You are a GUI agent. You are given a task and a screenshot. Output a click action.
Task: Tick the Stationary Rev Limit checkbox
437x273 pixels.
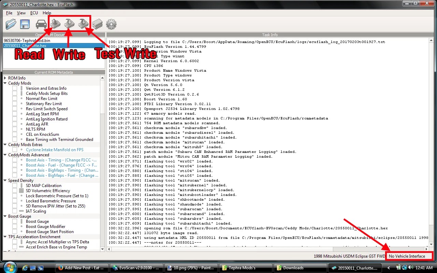pyautogui.click(x=15, y=103)
